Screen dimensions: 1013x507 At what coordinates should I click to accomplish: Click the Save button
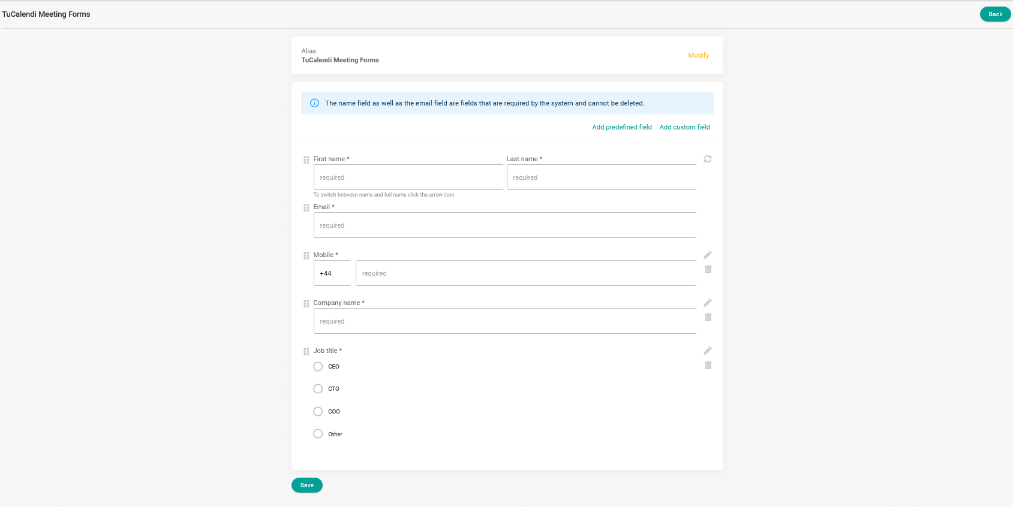click(x=307, y=485)
